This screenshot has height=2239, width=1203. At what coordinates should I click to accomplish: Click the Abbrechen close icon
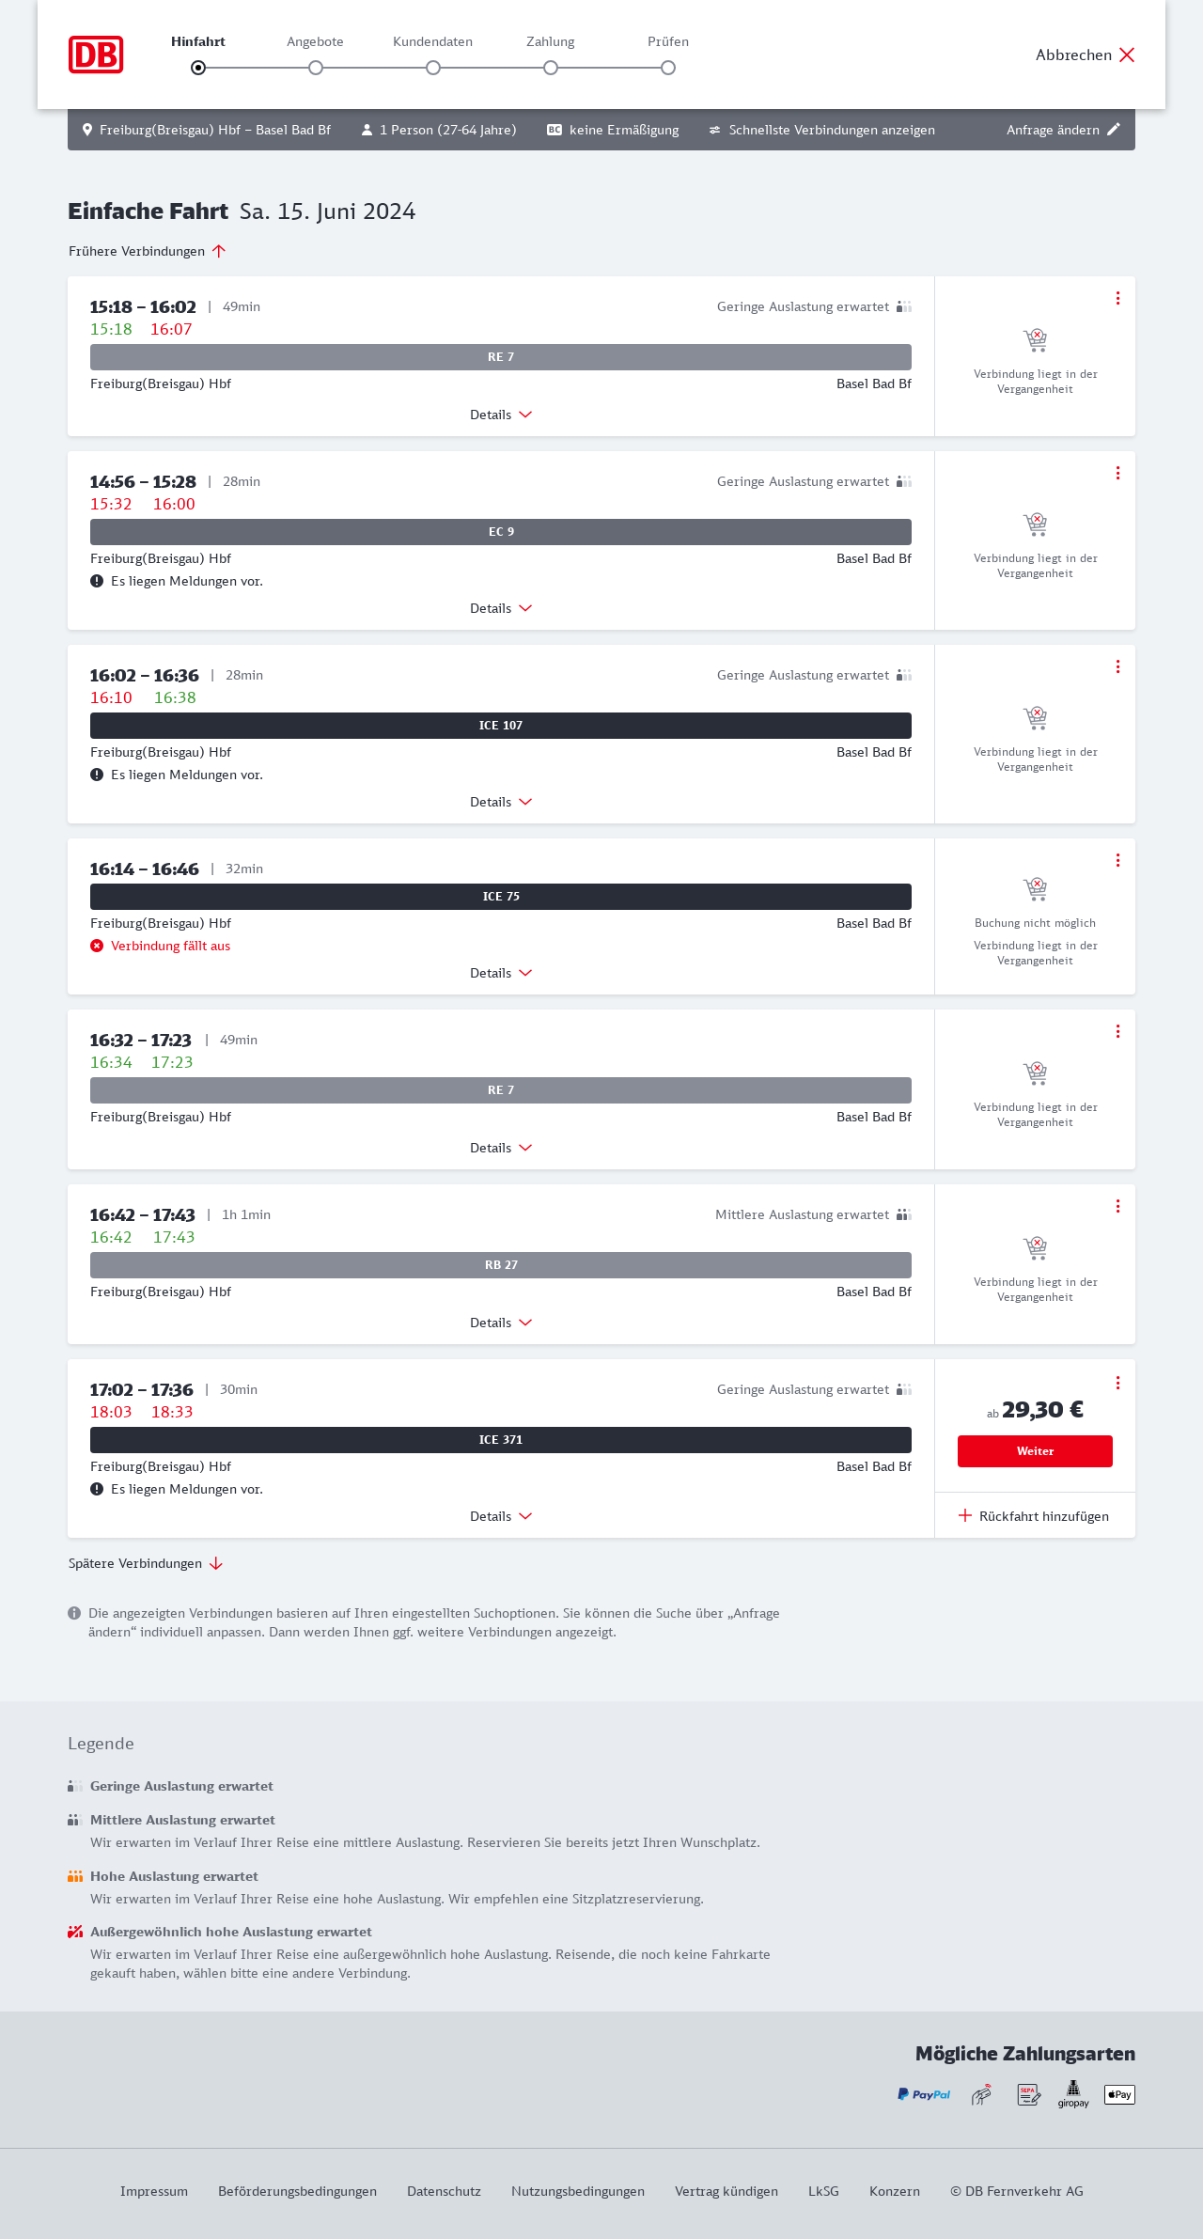(1127, 55)
